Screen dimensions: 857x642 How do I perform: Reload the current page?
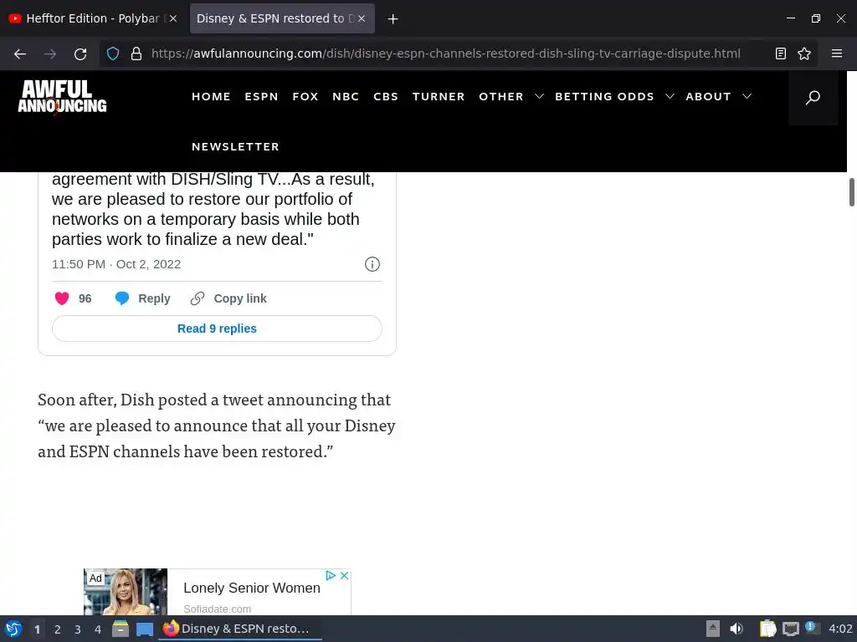pyautogui.click(x=80, y=53)
